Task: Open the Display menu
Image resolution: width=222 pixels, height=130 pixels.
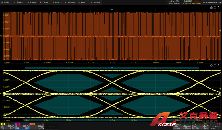Action: (x=19, y=2)
